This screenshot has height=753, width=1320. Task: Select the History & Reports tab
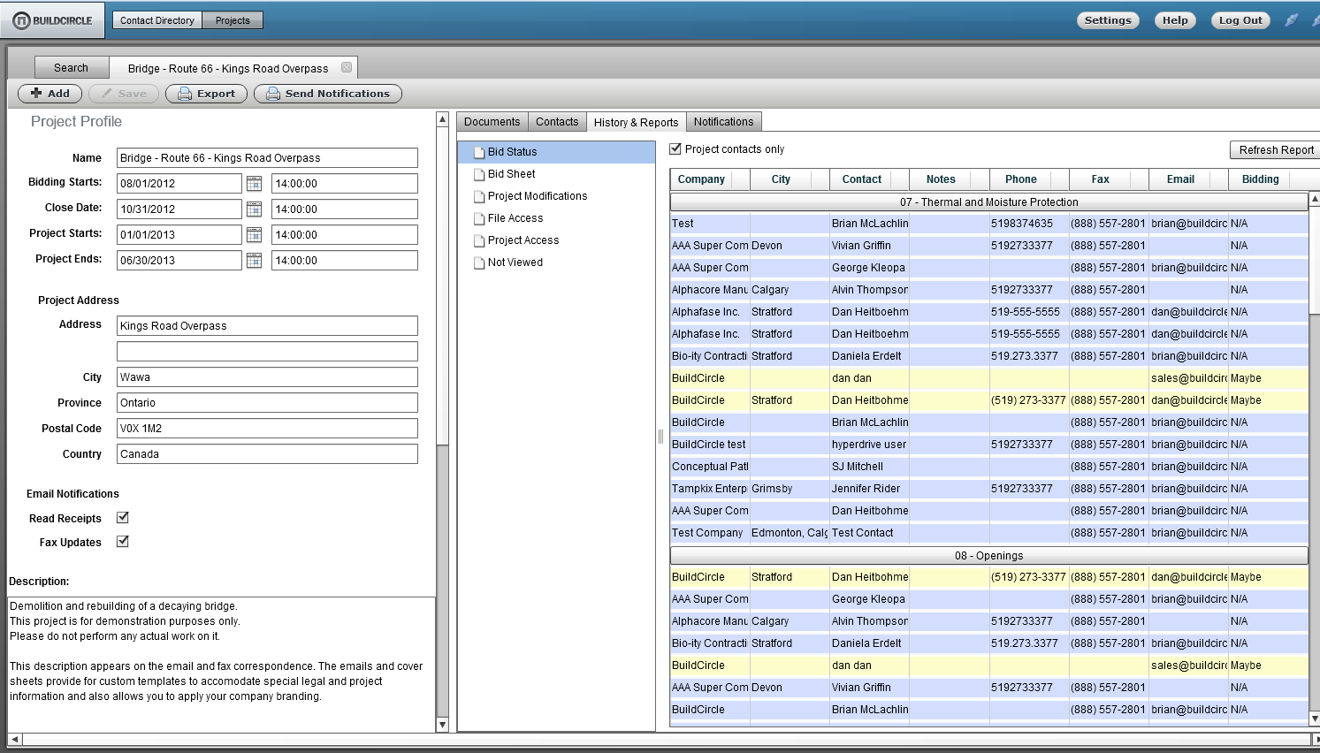[x=636, y=122]
